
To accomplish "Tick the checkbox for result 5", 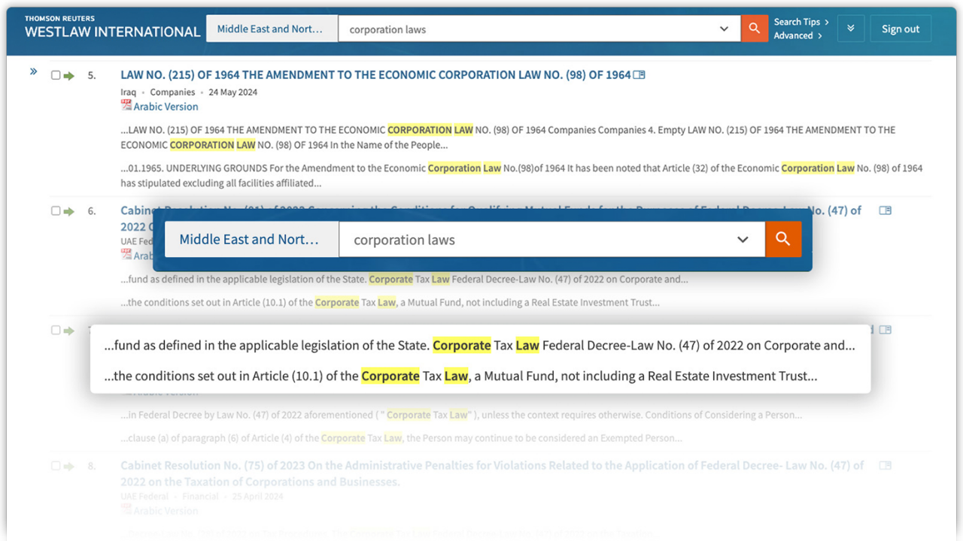I will 56,75.
